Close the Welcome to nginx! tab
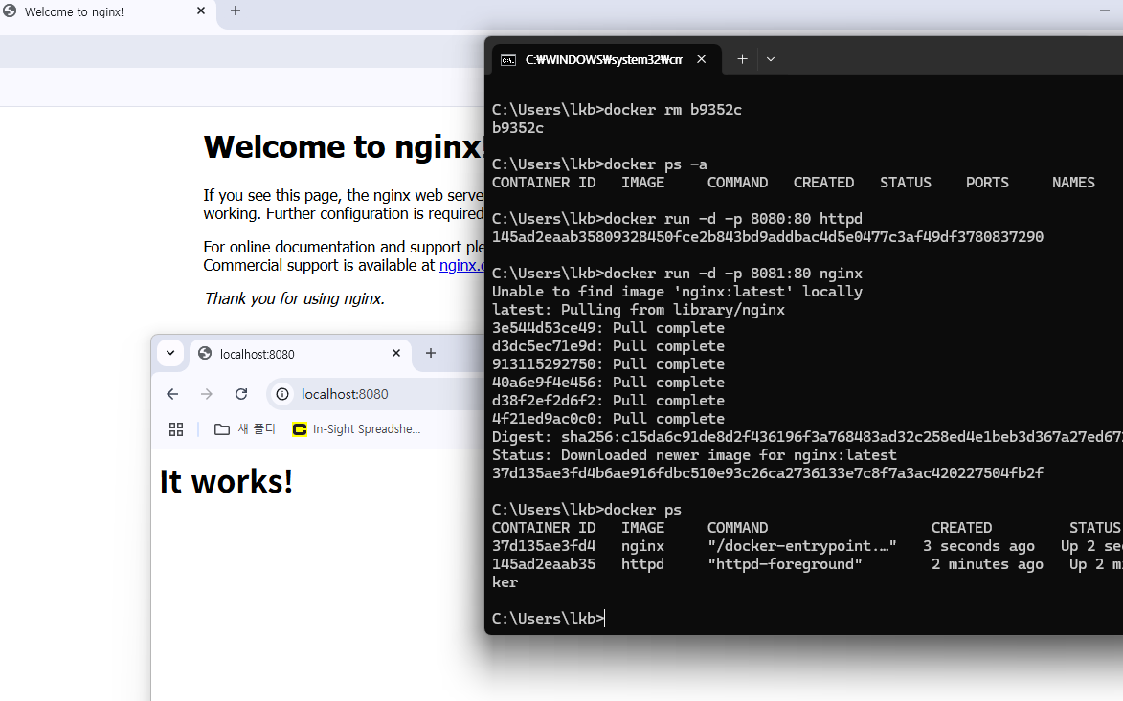This screenshot has width=1123, height=701. 200,11
